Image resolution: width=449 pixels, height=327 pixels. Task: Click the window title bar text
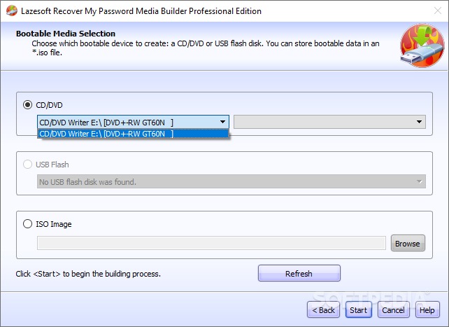pyautogui.click(x=141, y=11)
